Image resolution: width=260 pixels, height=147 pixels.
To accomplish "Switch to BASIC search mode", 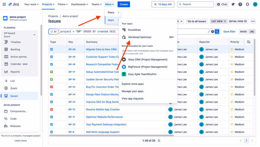I will pos(243,32).
